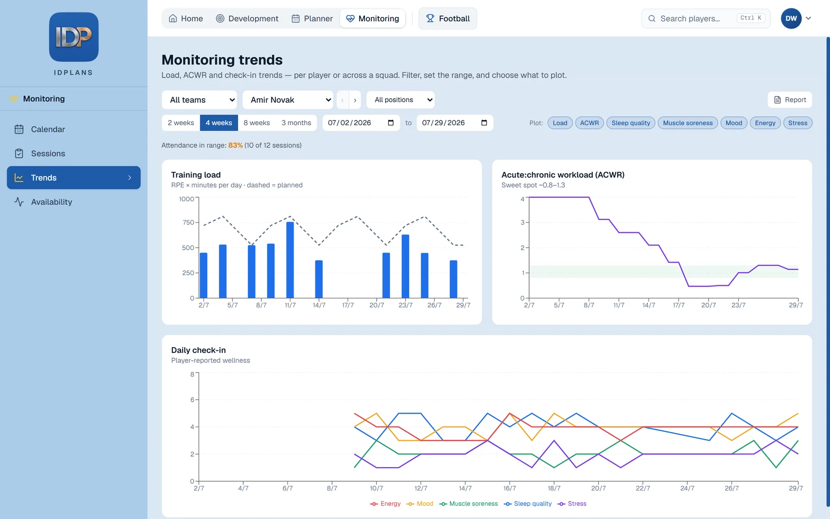This screenshot has height=519, width=830.
Task: Open the All positions dropdown
Action: (400, 100)
